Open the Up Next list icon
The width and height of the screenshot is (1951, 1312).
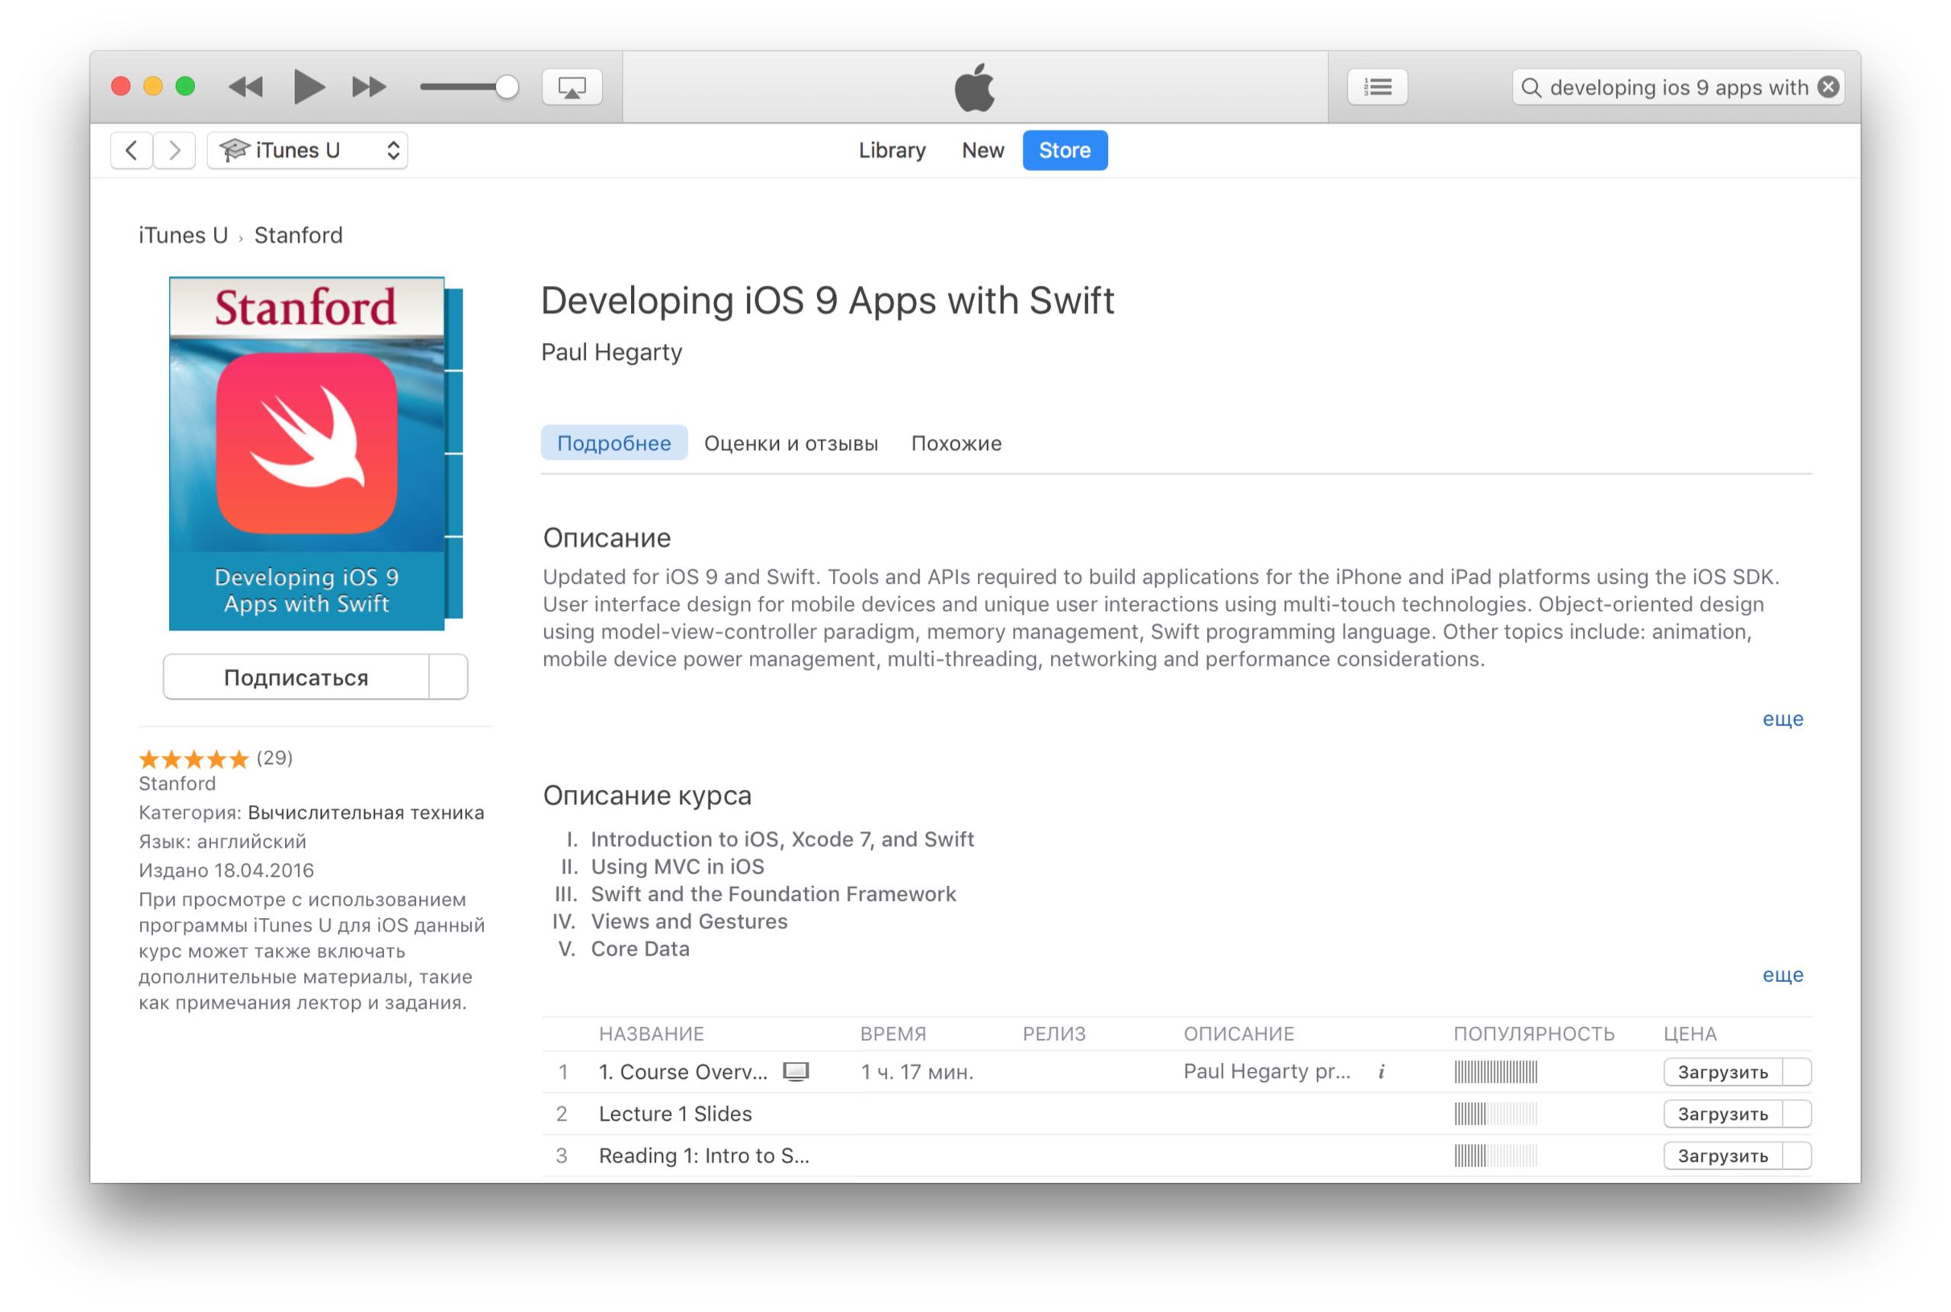pyautogui.click(x=1377, y=87)
